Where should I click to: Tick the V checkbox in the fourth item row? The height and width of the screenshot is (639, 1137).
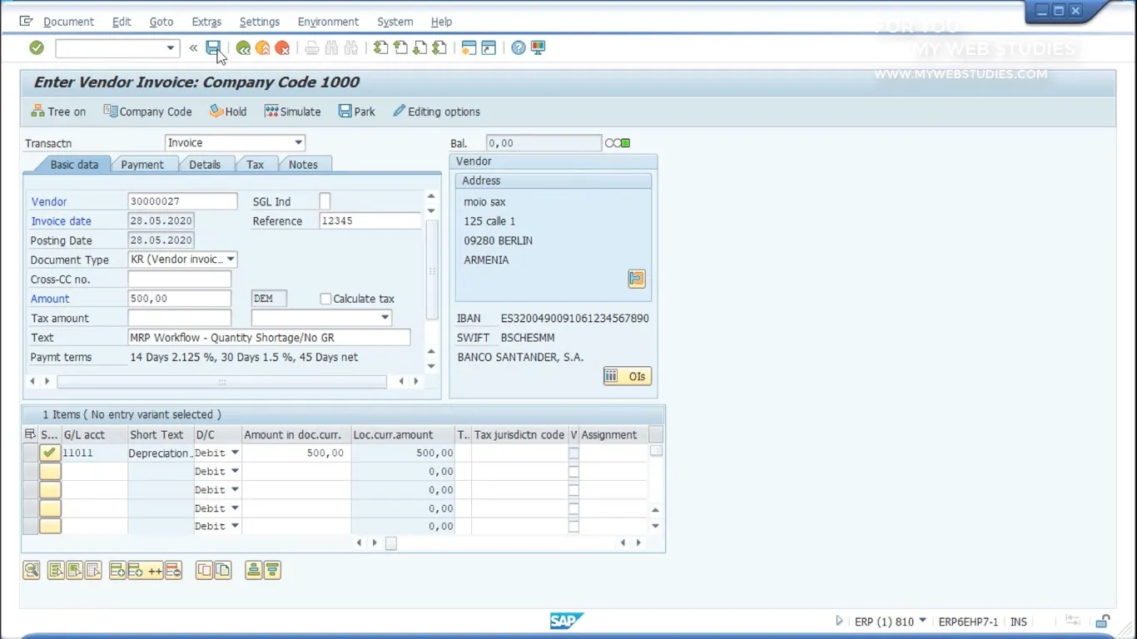(573, 508)
